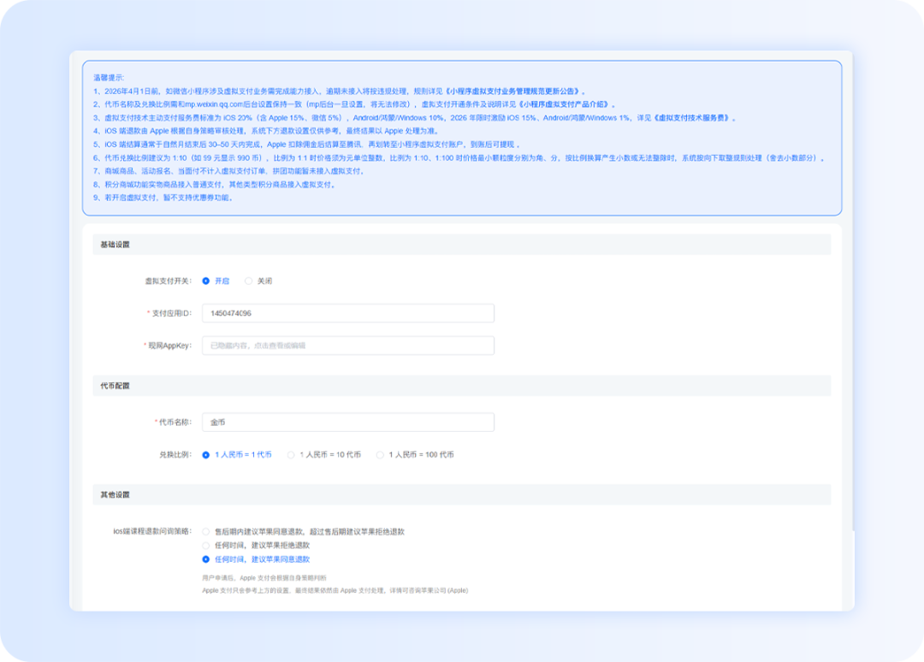
Task: Choose 任何时间，建议苹果拒绝退款 option
Action: [206, 545]
